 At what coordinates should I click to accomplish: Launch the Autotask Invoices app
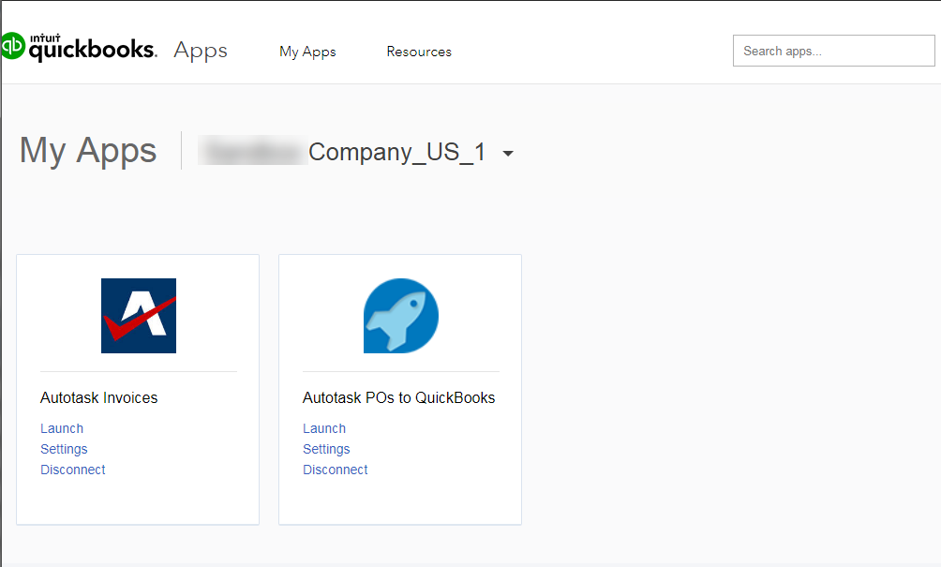[x=62, y=428]
